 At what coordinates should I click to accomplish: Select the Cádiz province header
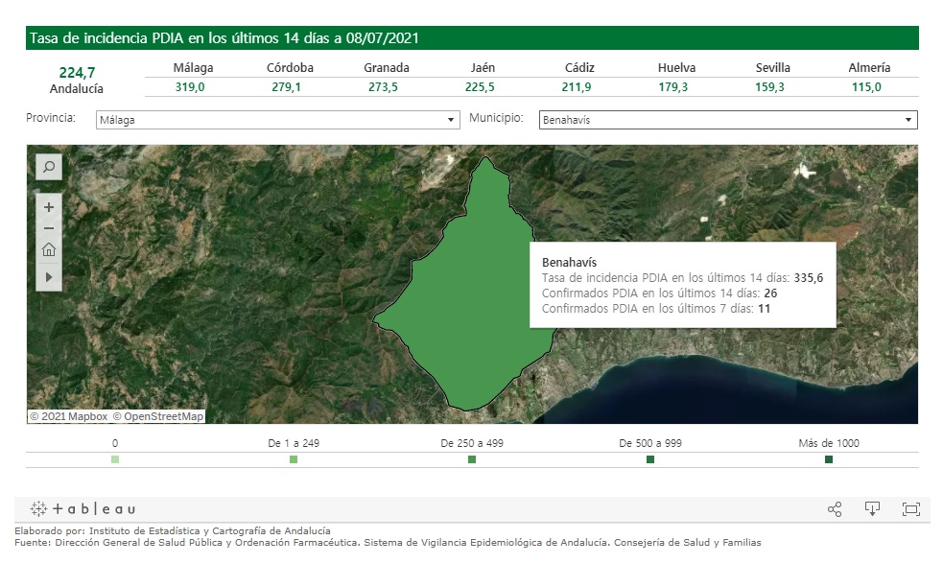pyautogui.click(x=579, y=67)
